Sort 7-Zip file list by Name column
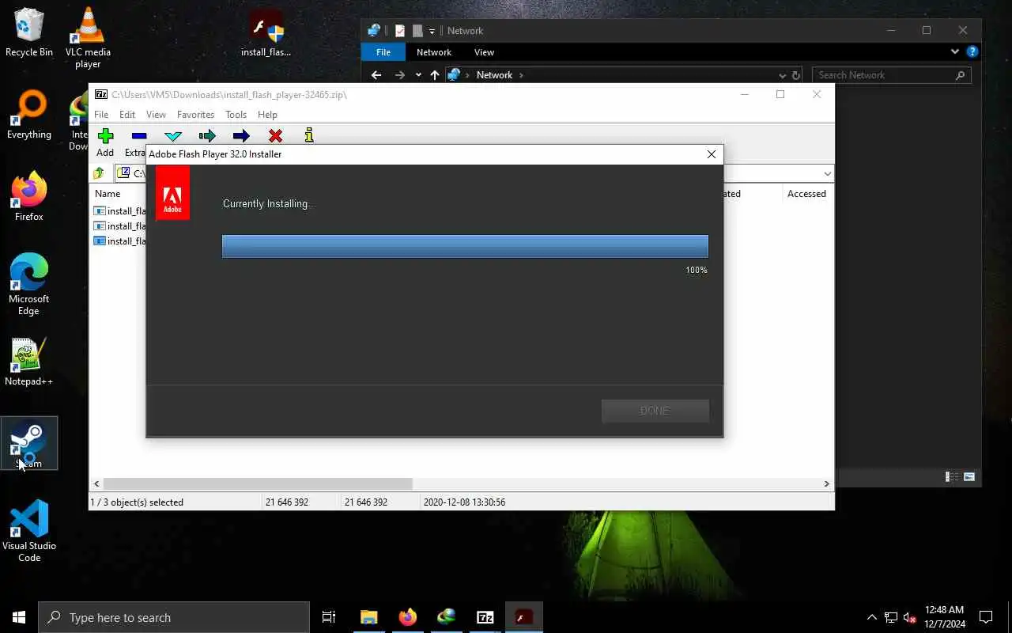This screenshot has height=633, width=1012. [x=108, y=194]
